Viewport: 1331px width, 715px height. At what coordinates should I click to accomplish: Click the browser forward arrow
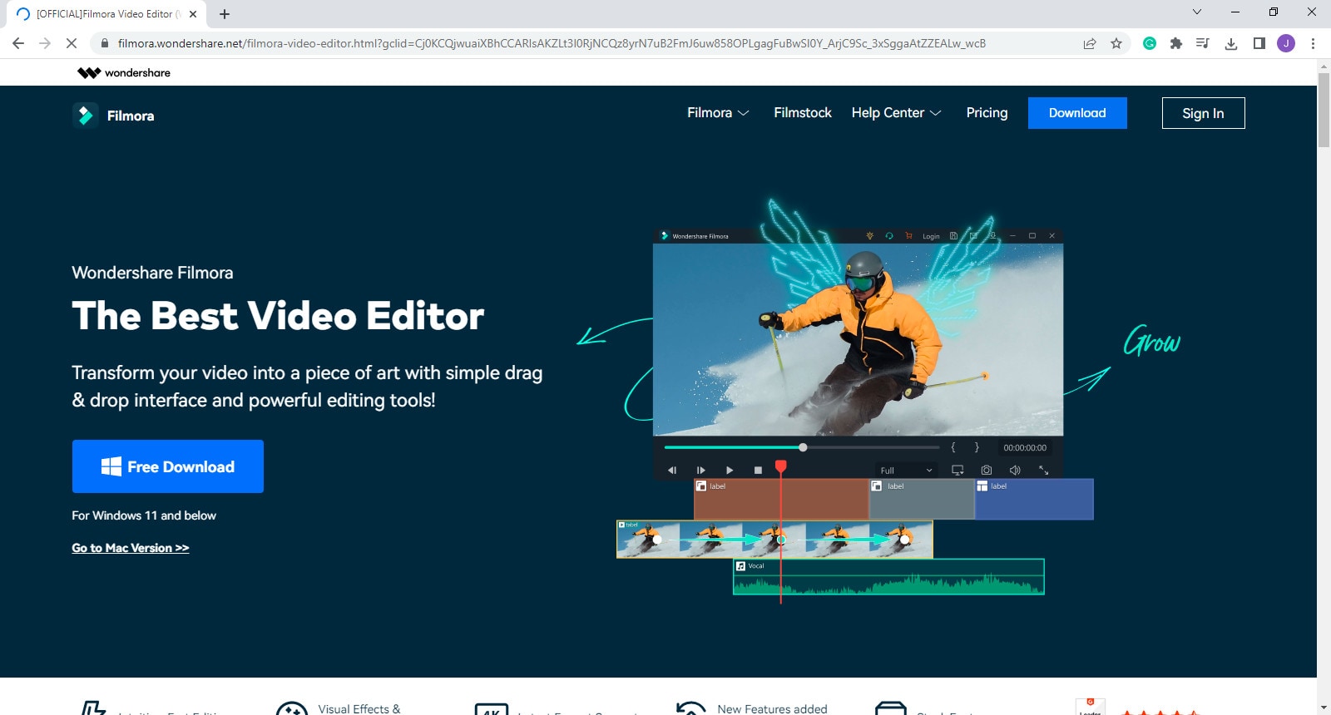[x=45, y=43]
